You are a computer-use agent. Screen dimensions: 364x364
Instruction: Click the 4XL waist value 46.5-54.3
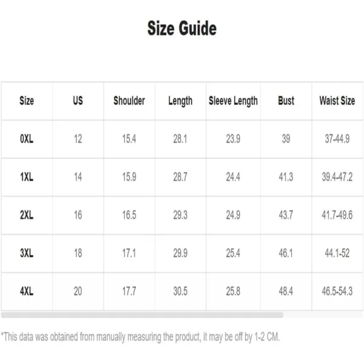click(337, 291)
